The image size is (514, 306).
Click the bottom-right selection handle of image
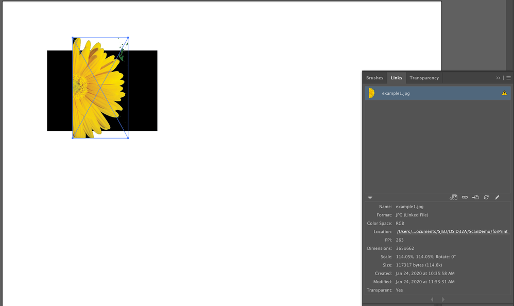tap(128, 138)
